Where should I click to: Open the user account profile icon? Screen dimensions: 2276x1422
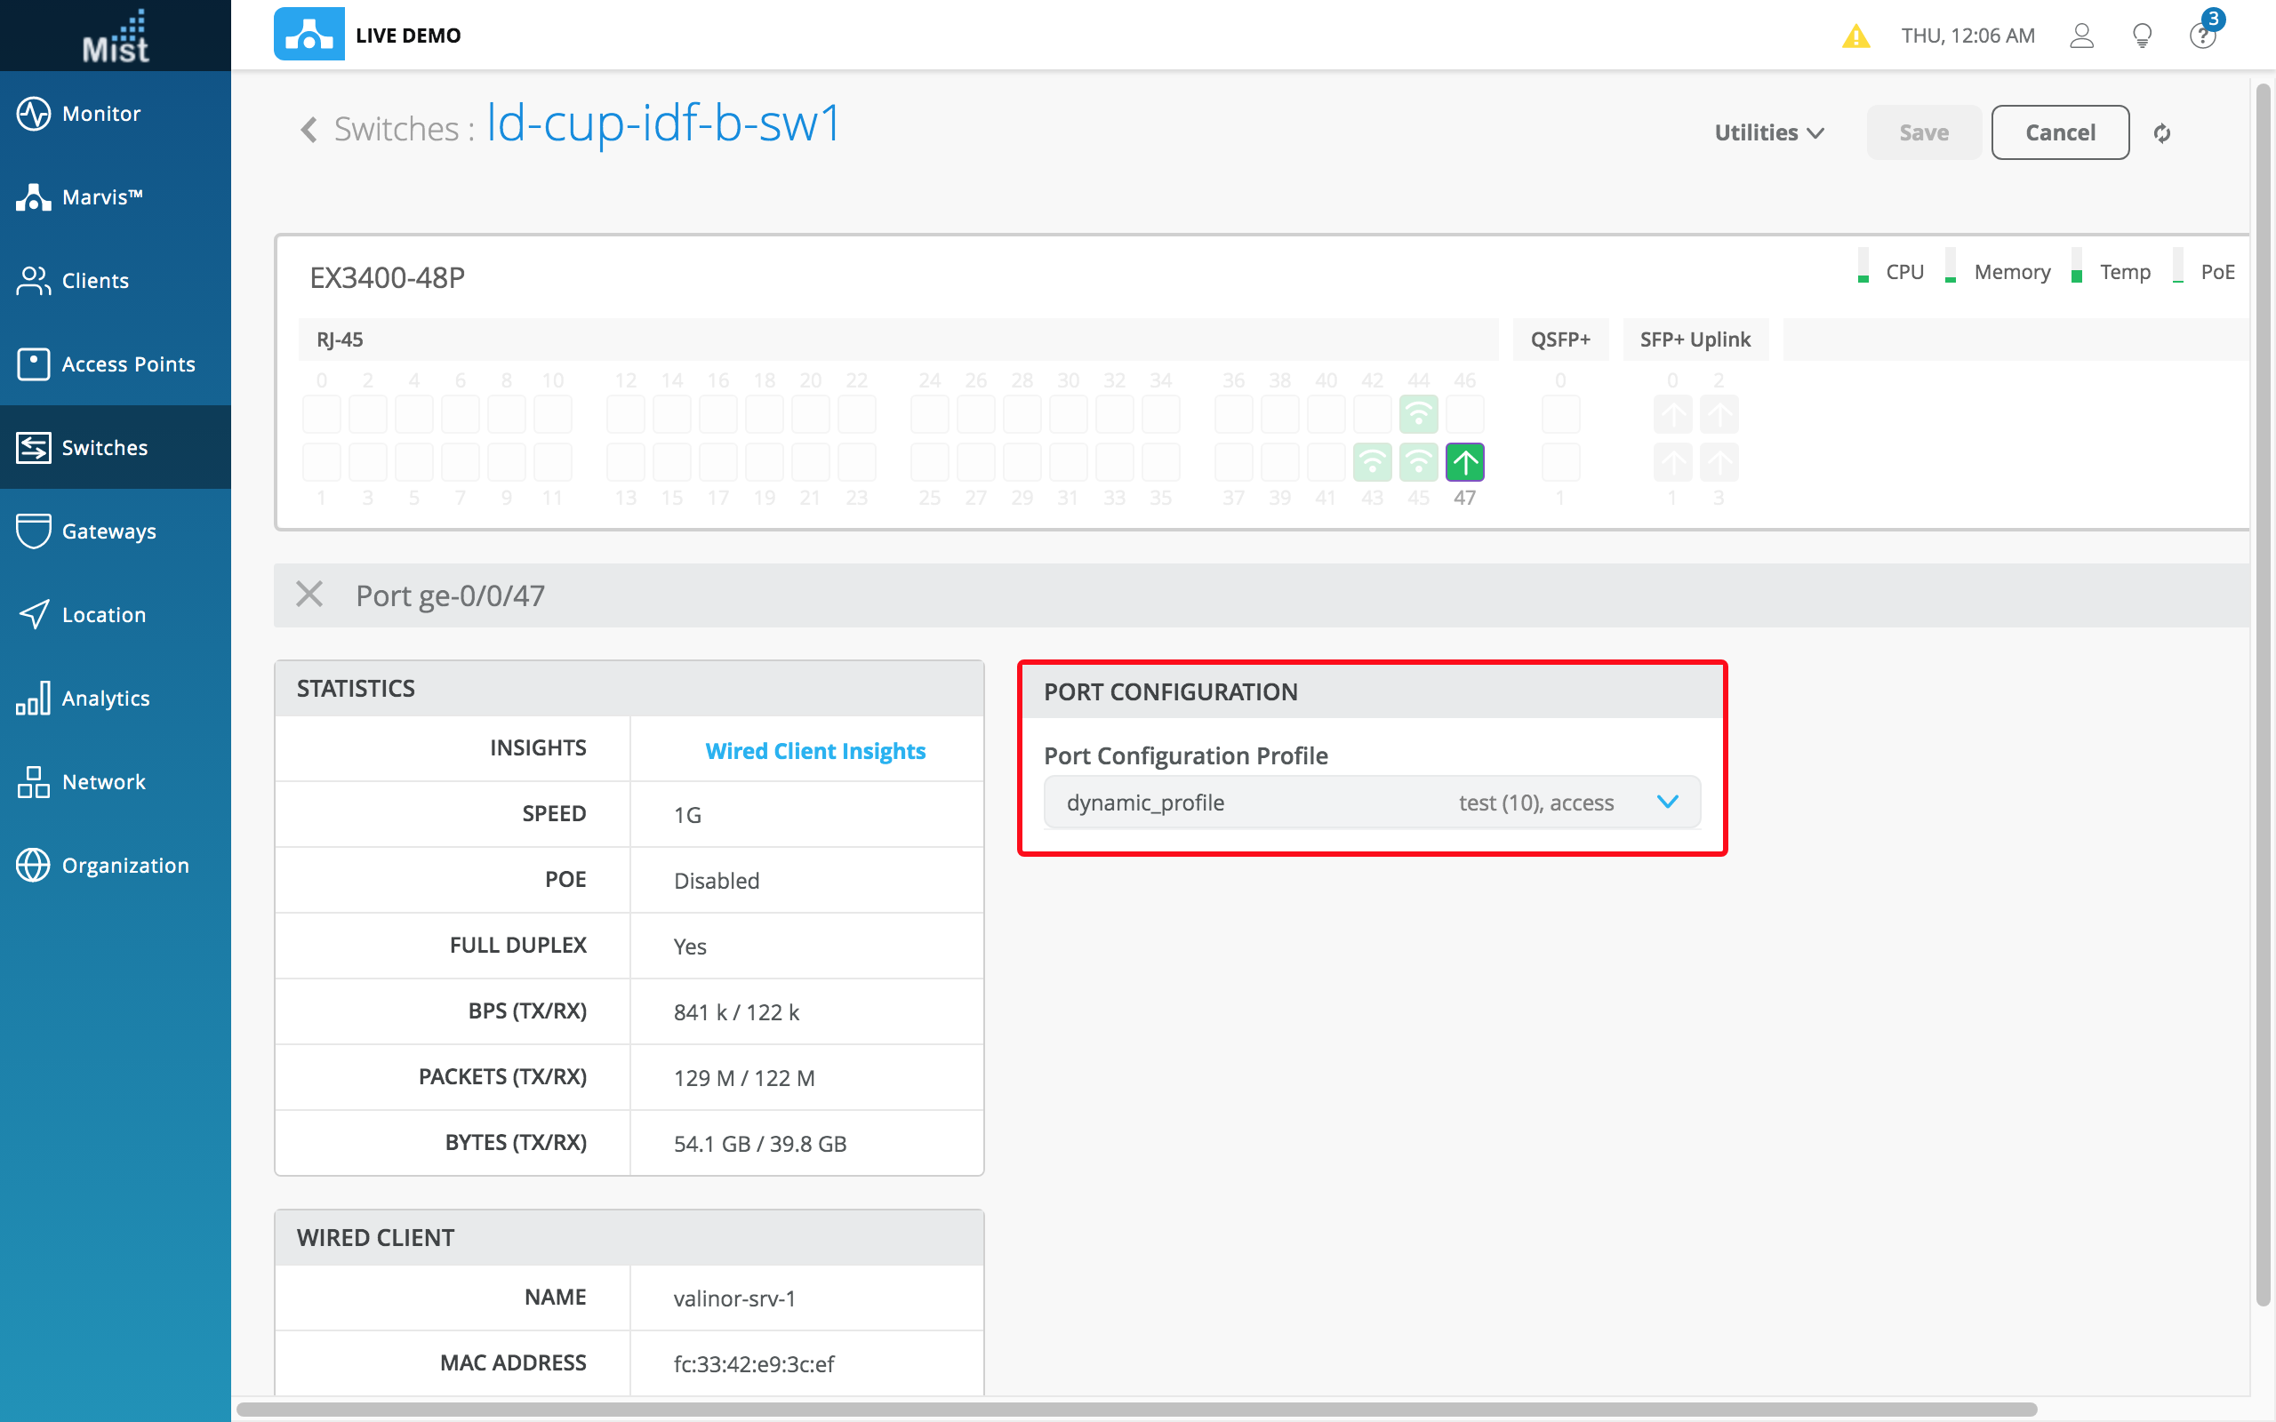(x=2081, y=36)
